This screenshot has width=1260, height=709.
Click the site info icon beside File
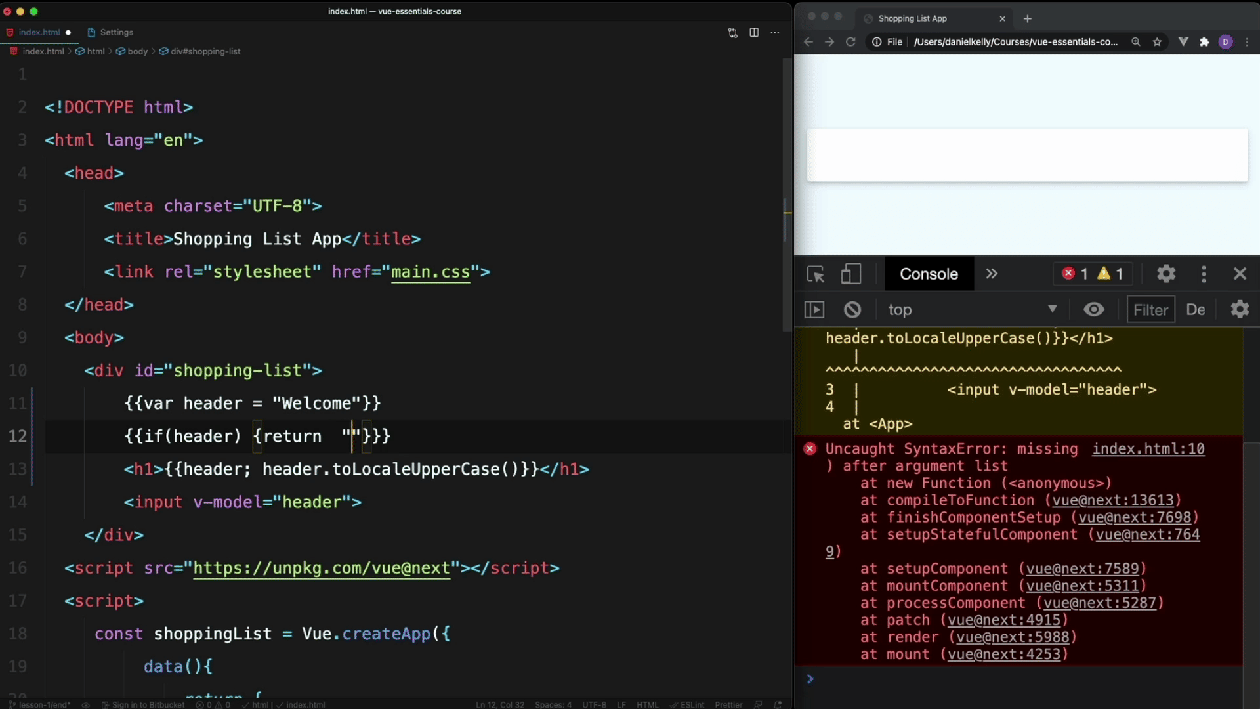pyautogui.click(x=877, y=42)
